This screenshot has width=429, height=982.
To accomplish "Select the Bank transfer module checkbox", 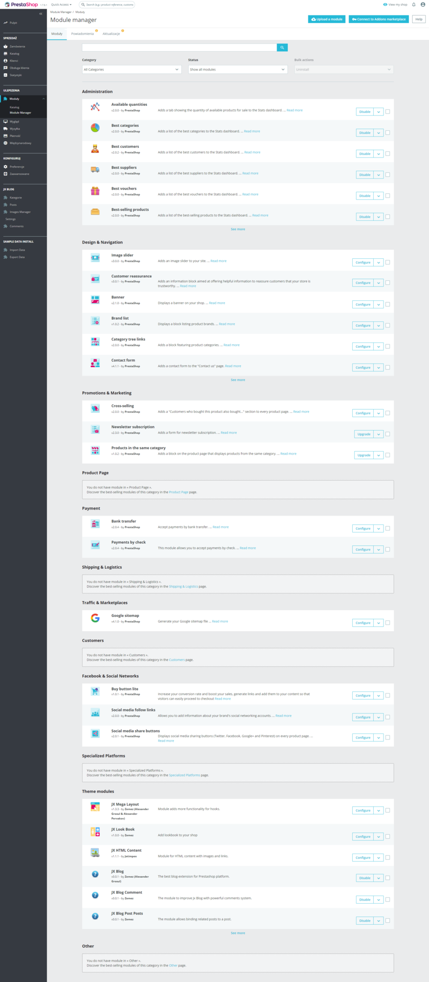I will pyautogui.click(x=388, y=528).
